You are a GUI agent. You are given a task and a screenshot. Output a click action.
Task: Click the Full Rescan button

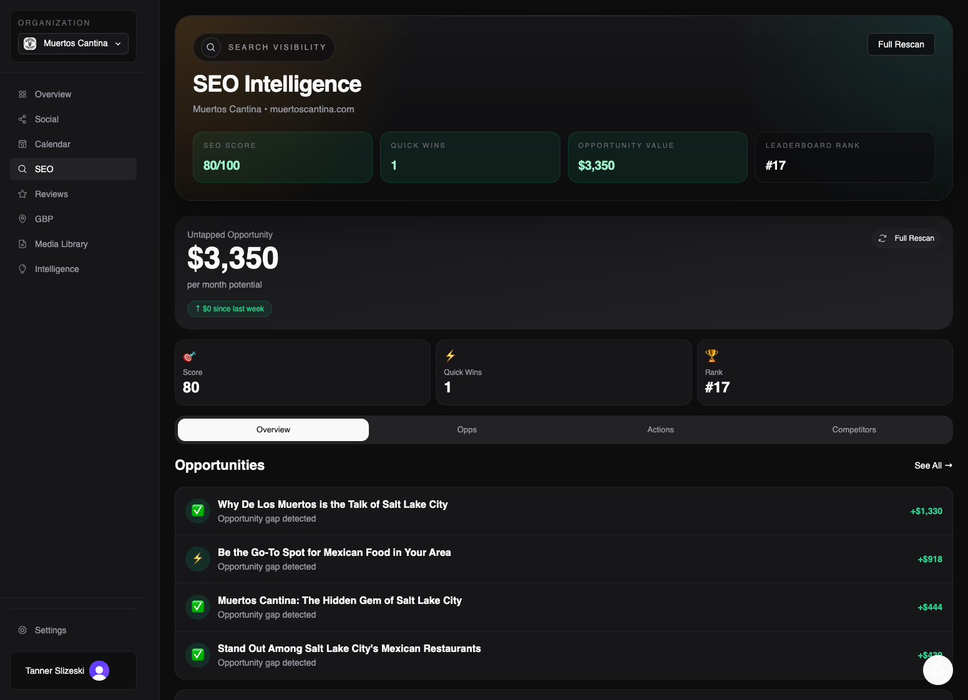(x=901, y=44)
